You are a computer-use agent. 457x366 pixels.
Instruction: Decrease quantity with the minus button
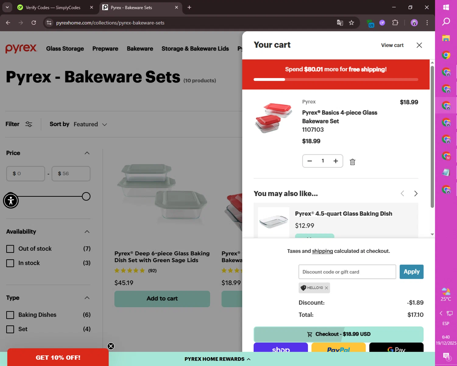(x=310, y=161)
